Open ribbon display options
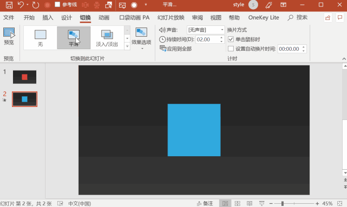The height and width of the screenshot is (207, 347). [x=283, y=5]
